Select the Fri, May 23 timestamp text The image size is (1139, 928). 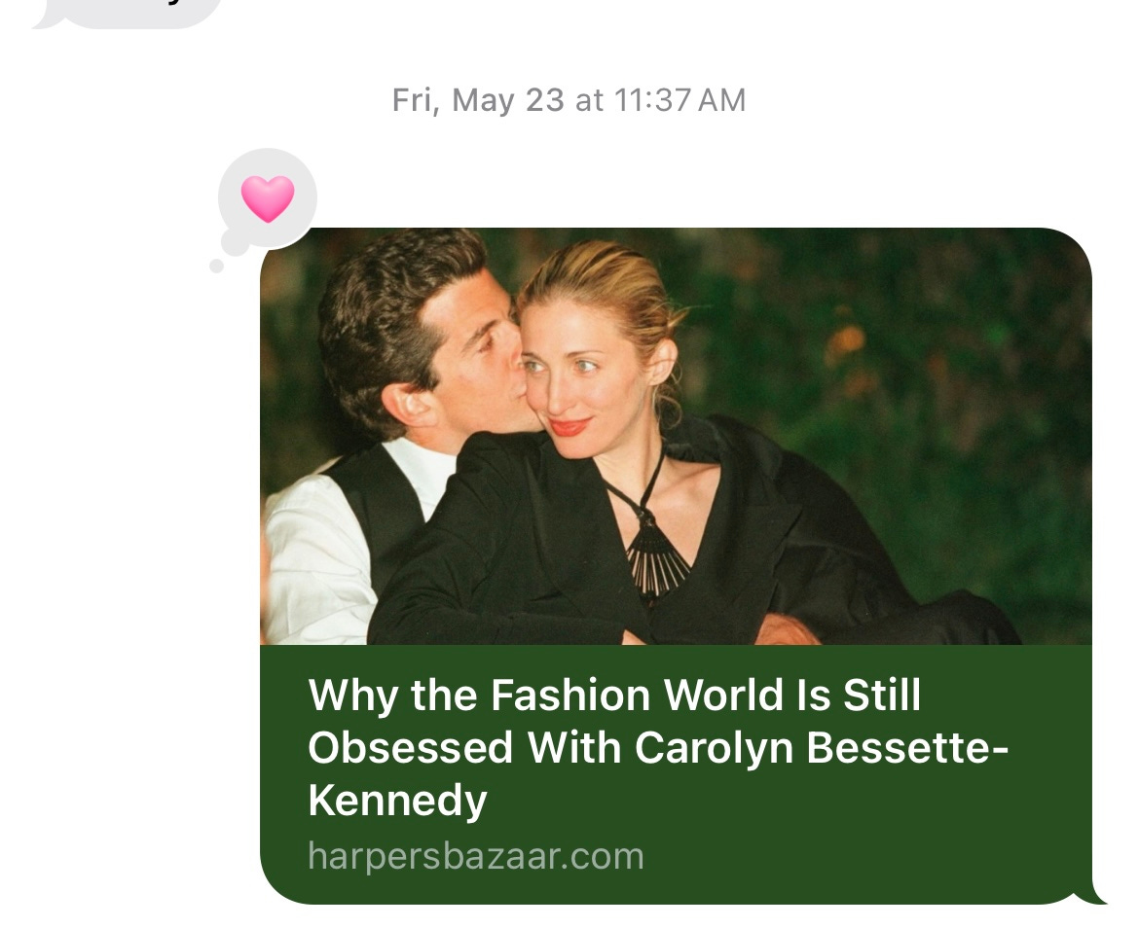pyautogui.click(x=569, y=100)
